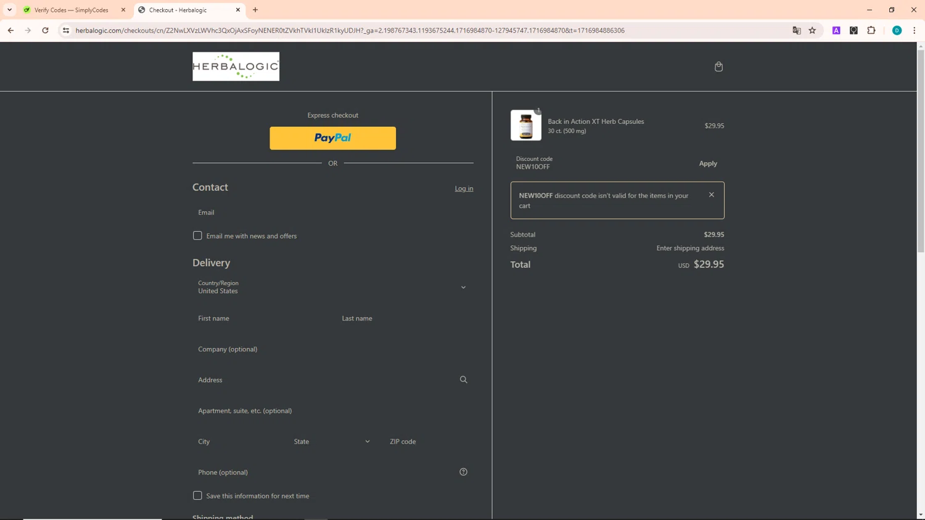925x520 pixels.
Task: Bookmark this page with the star icon
Action: pos(812,30)
